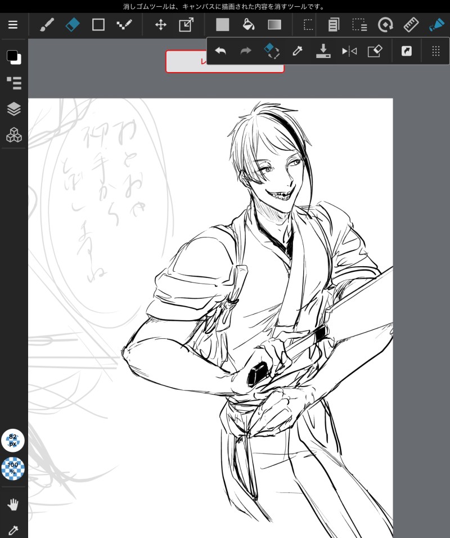This screenshot has height=538, width=450.
Task: Open the external share arrow button
Action: (x=407, y=51)
